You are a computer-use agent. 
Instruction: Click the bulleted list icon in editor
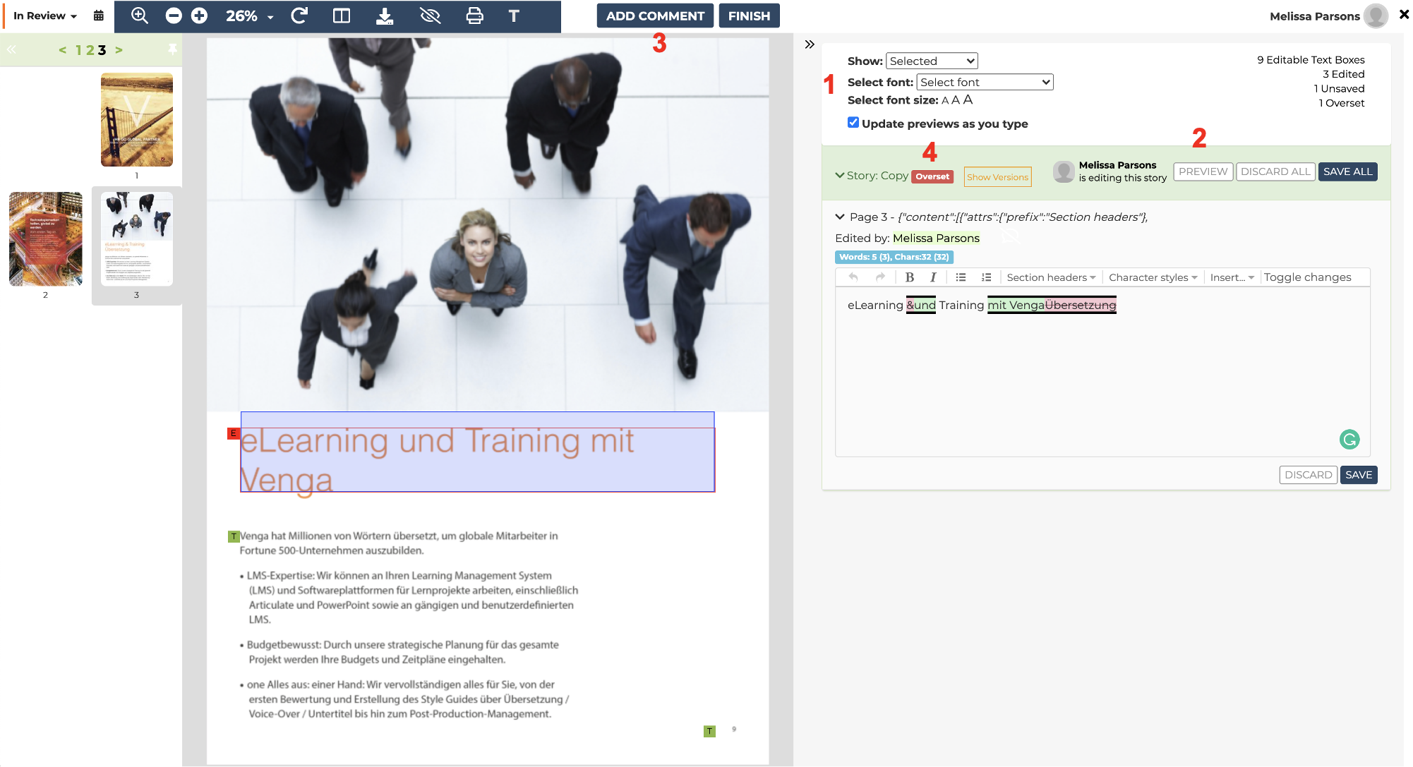tap(961, 277)
